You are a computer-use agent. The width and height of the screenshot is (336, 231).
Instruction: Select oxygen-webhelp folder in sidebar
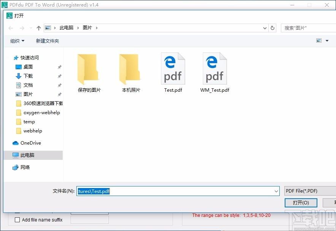[x=38, y=113]
